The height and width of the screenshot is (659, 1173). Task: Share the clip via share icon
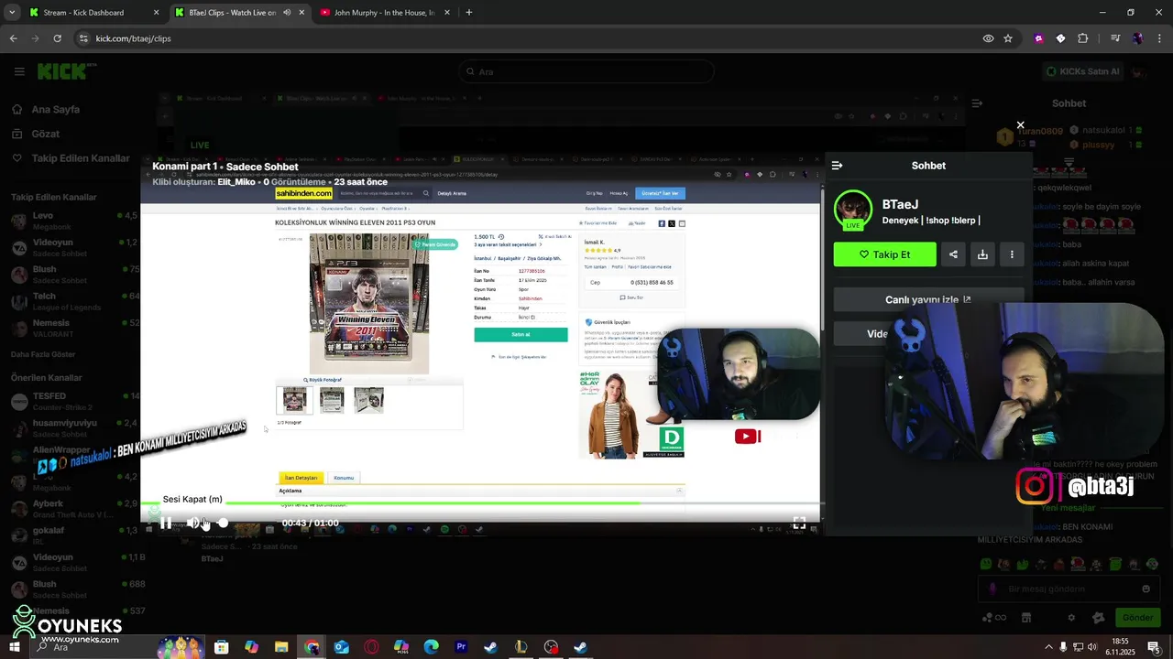pos(953,254)
